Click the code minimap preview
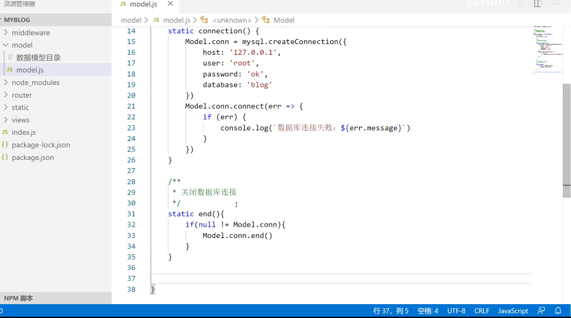This screenshot has height=318, width=571. 548,49
